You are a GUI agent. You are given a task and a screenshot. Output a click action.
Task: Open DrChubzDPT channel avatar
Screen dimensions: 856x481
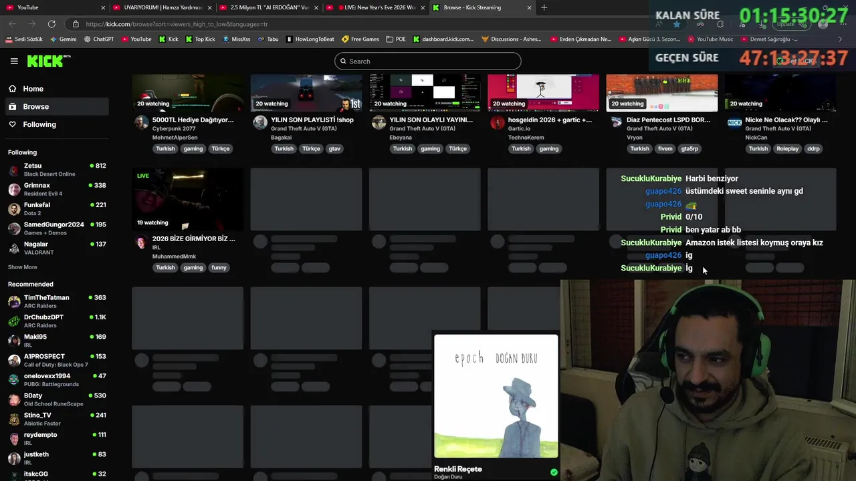pyautogui.click(x=14, y=321)
